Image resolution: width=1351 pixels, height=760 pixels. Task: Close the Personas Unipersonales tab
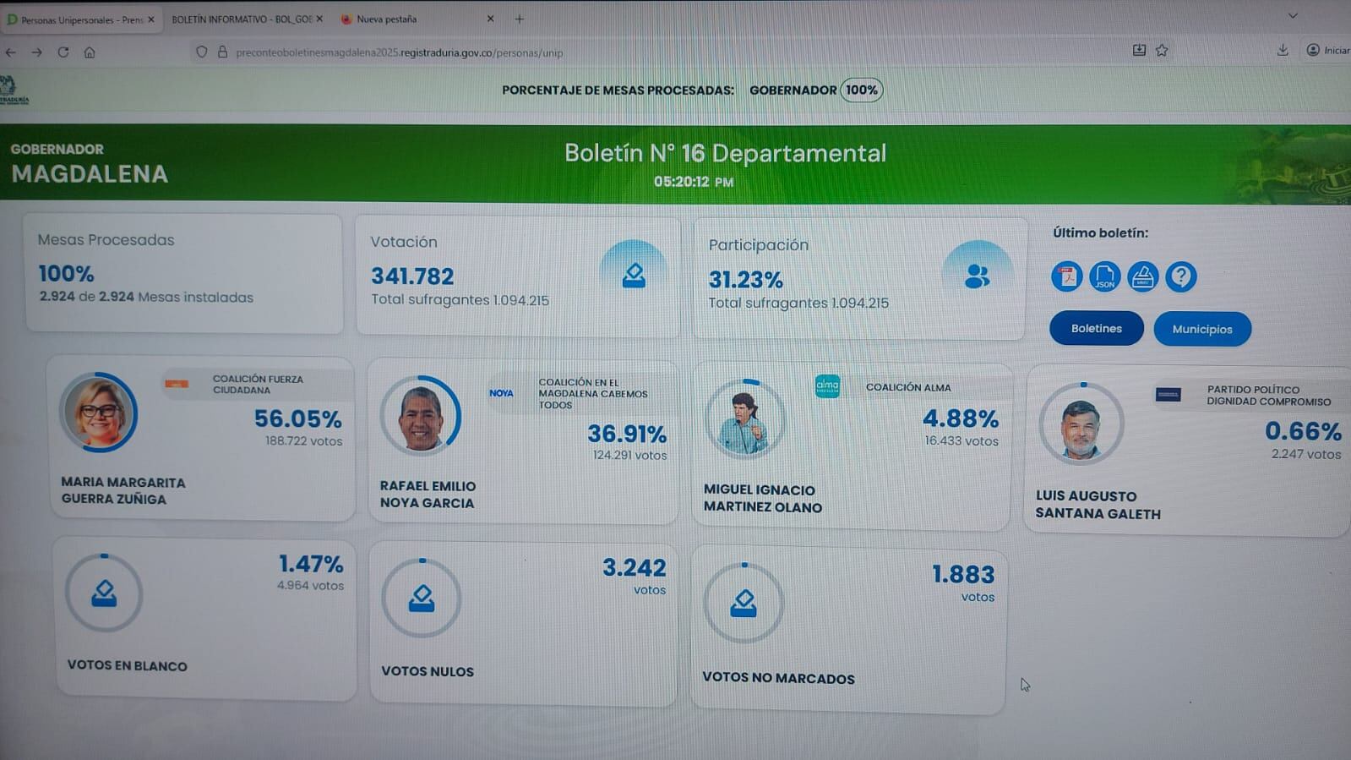pos(151,19)
